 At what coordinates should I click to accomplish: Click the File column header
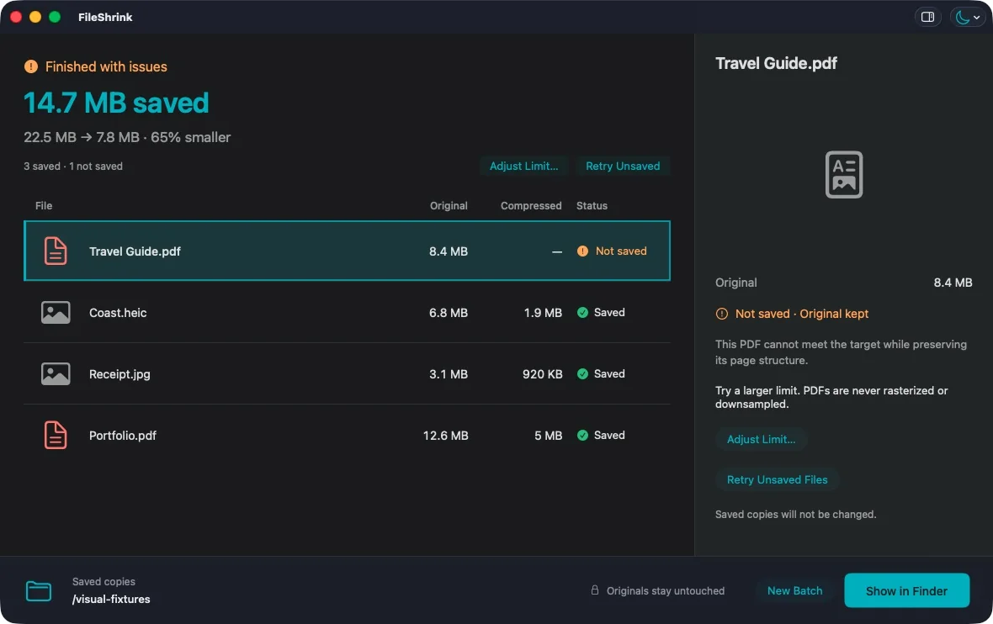pyautogui.click(x=44, y=206)
